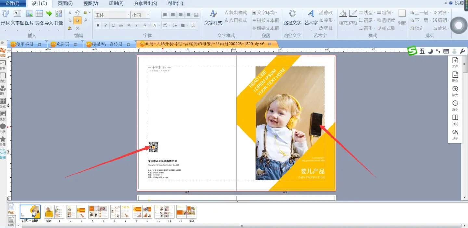Viewport: 468px width, 228px height.
Task: Toggle bold text formatting
Action: point(97,25)
